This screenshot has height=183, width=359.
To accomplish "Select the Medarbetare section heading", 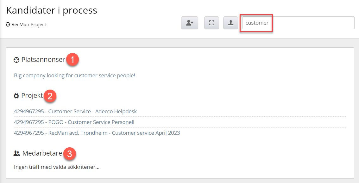I will pos(42,153).
